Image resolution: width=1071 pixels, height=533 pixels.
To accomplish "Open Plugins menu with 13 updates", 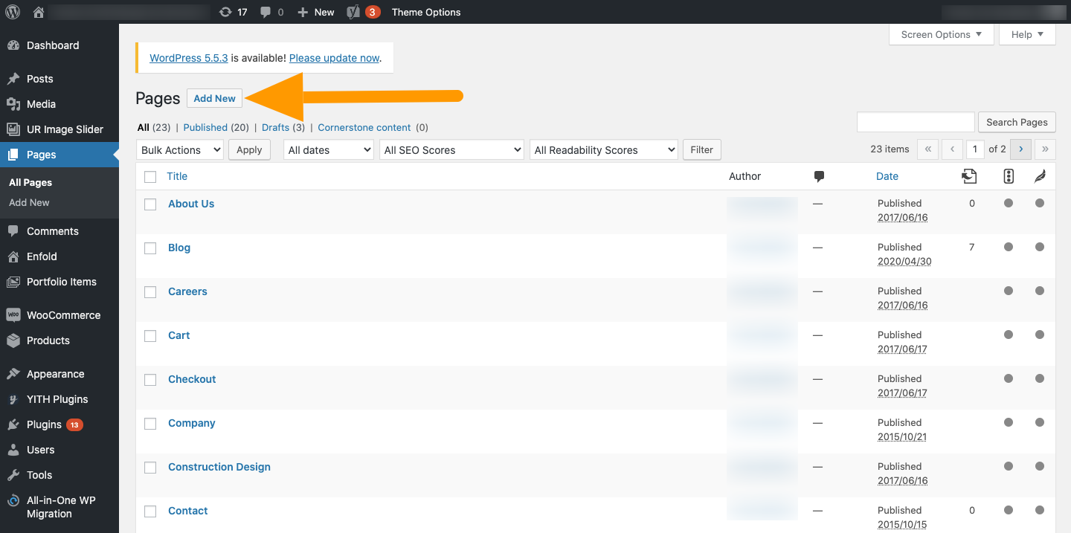I will click(x=59, y=424).
